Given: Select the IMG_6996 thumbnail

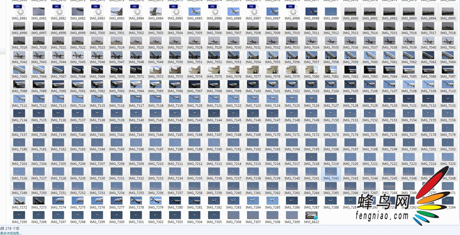Looking at the screenshot, I should [19, 26].
